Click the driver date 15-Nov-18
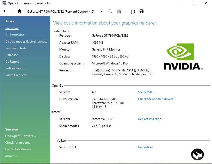This screenshot has height=164, width=212. coord(99,107)
